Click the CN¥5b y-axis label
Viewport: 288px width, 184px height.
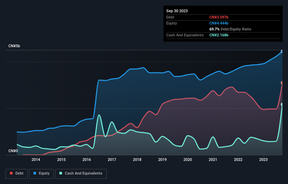coord(14,46)
